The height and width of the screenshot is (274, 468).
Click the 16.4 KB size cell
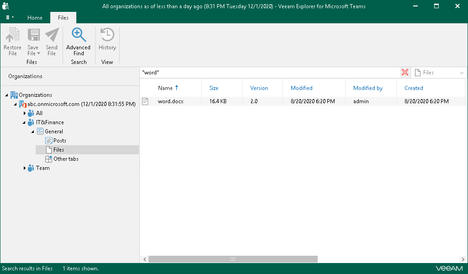click(218, 101)
